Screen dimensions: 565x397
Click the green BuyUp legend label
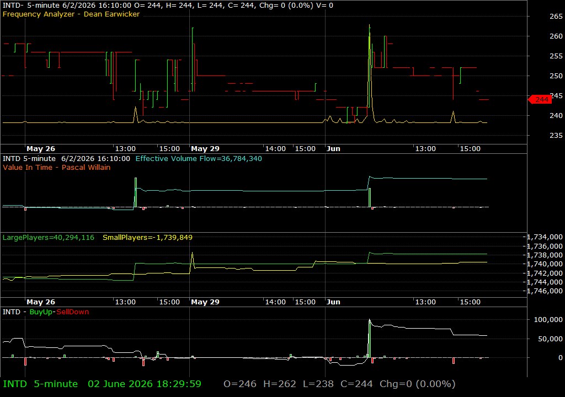[x=41, y=312]
